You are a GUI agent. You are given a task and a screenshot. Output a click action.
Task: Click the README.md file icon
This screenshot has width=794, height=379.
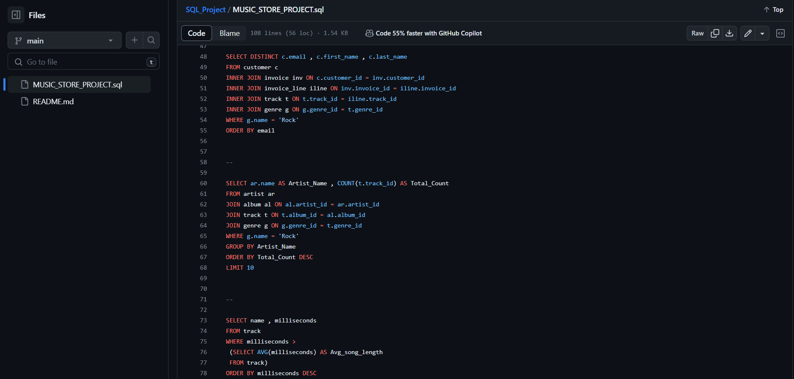pyautogui.click(x=25, y=101)
